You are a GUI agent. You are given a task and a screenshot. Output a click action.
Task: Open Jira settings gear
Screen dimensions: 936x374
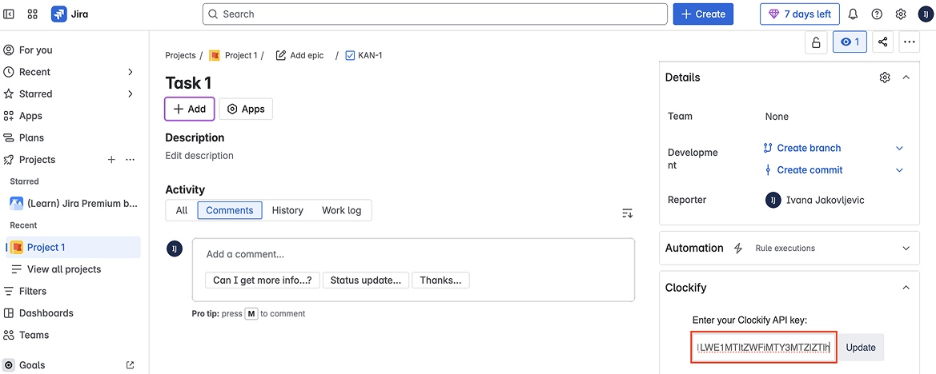pyautogui.click(x=901, y=14)
